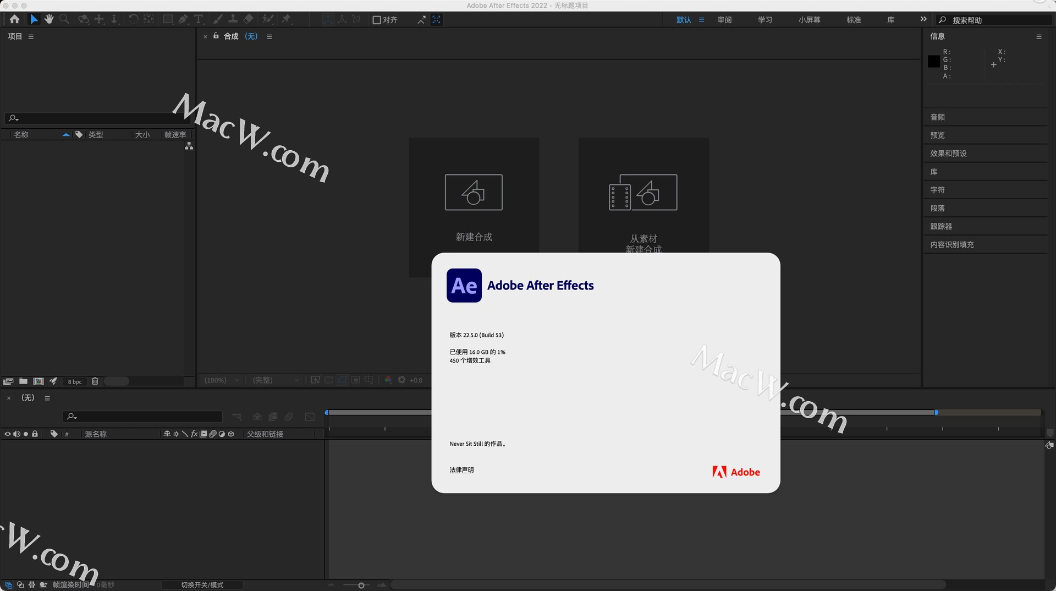The height and width of the screenshot is (591, 1056).
Task: Toggle shy layers switch in timeline
Action: 257,417
